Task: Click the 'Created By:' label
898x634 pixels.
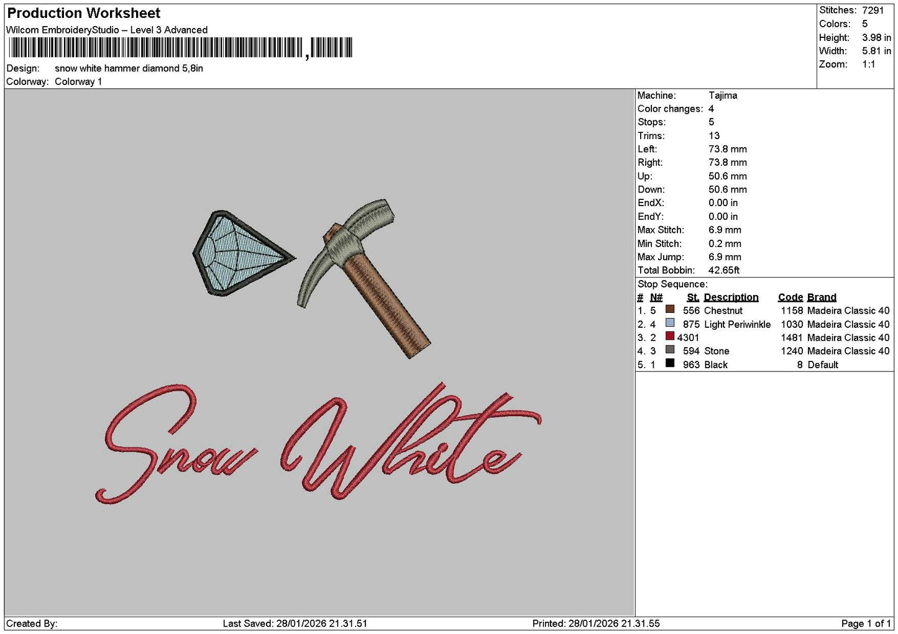Action: [32, 623]
